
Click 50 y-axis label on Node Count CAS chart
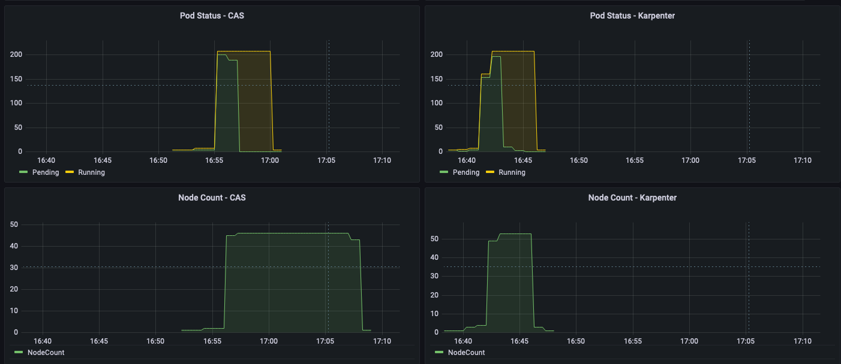(14, 225)
